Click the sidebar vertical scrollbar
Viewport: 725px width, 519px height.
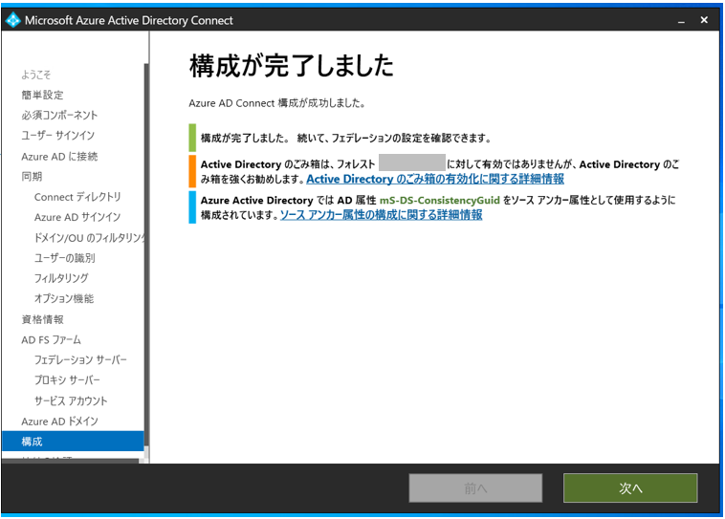coord(146,254)
